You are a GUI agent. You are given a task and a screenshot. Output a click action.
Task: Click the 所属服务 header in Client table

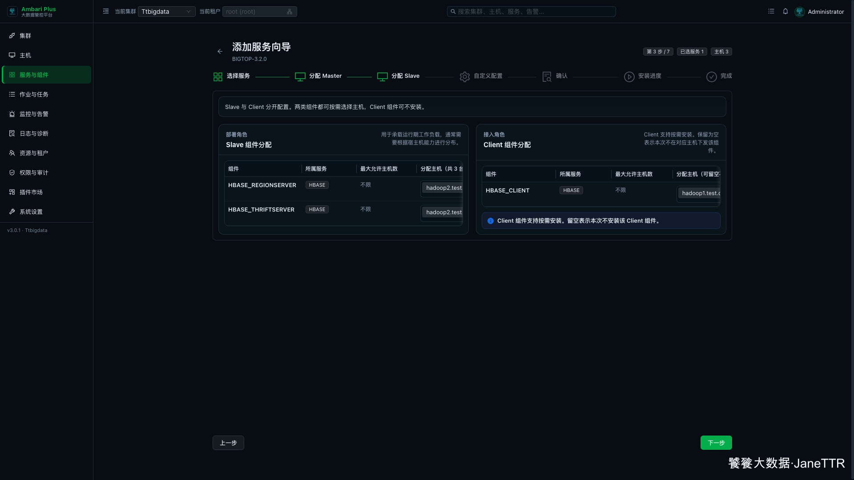point(570,174)
